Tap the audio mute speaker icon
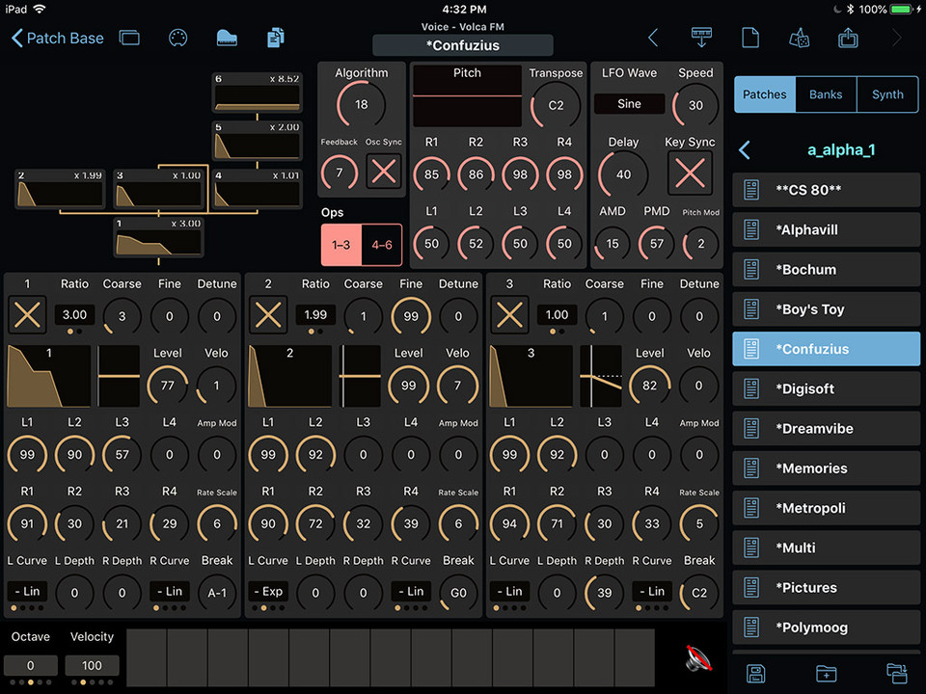The image size is (926, 694). pos(698,658)
